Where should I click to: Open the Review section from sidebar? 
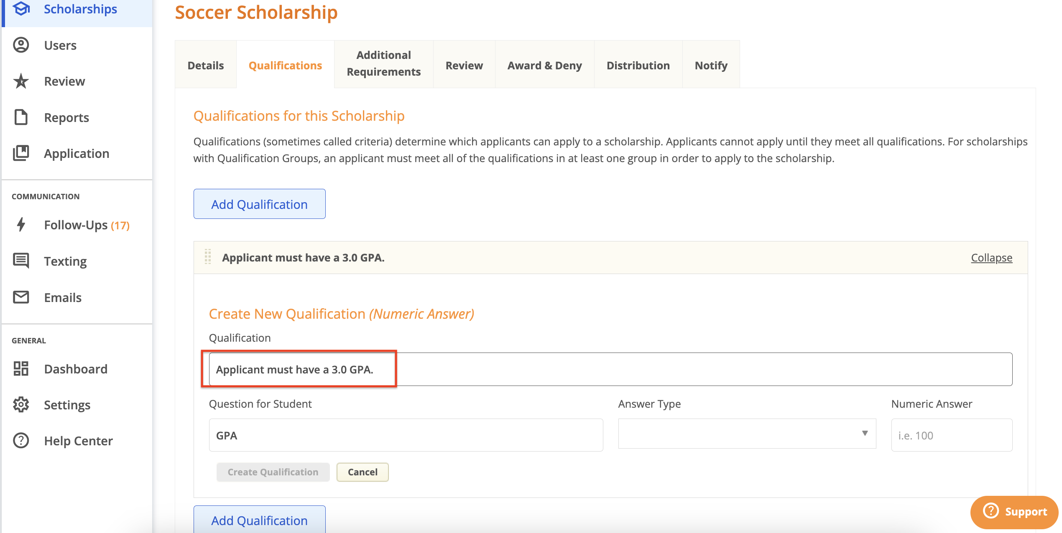click(x=64, y=81)
